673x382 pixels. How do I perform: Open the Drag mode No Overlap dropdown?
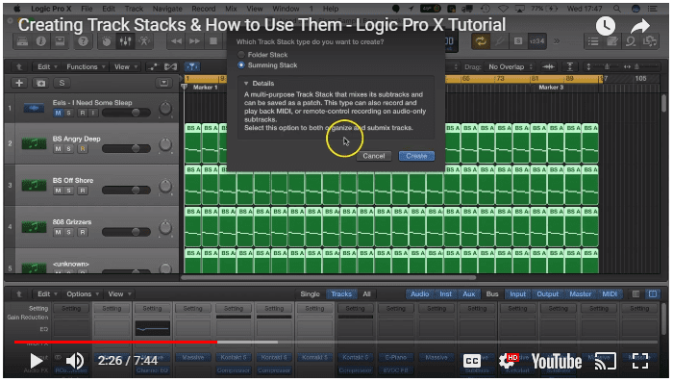tap(511, 66)
